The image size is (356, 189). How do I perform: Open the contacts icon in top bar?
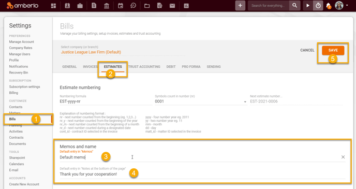(x=67, y=6)
